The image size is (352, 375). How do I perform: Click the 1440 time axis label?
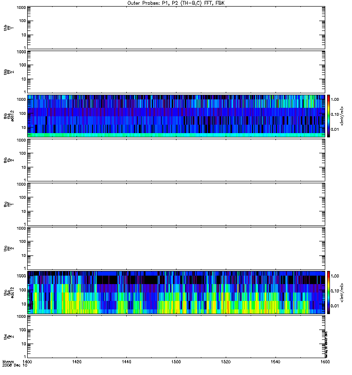coord(126,362)
